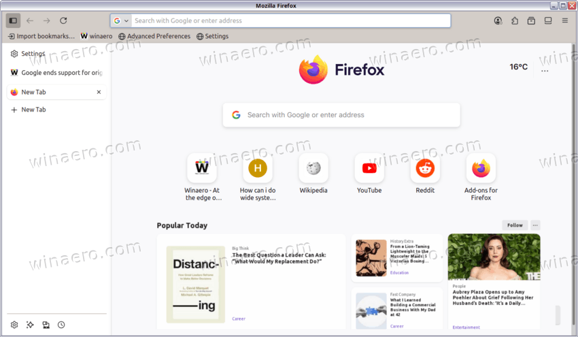Click the Victorian boxing article thumbnail
The image size is (578, 337).
coord(371,258)
